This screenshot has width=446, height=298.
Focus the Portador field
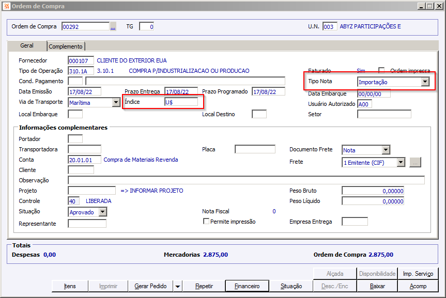75,139
